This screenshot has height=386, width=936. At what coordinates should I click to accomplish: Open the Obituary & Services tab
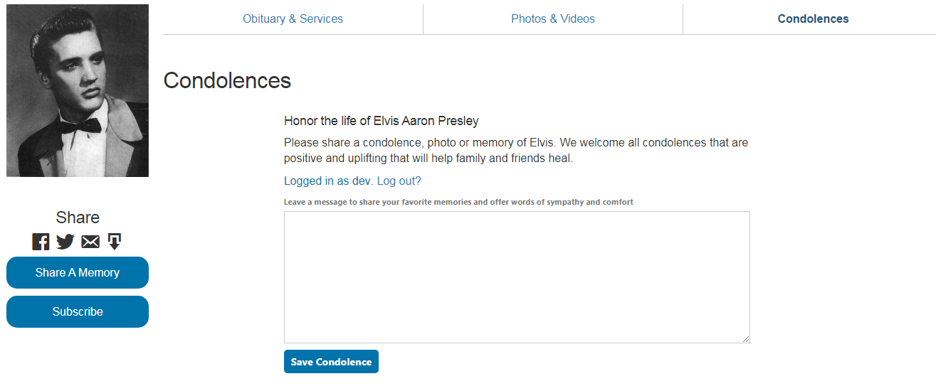(293, 19)
